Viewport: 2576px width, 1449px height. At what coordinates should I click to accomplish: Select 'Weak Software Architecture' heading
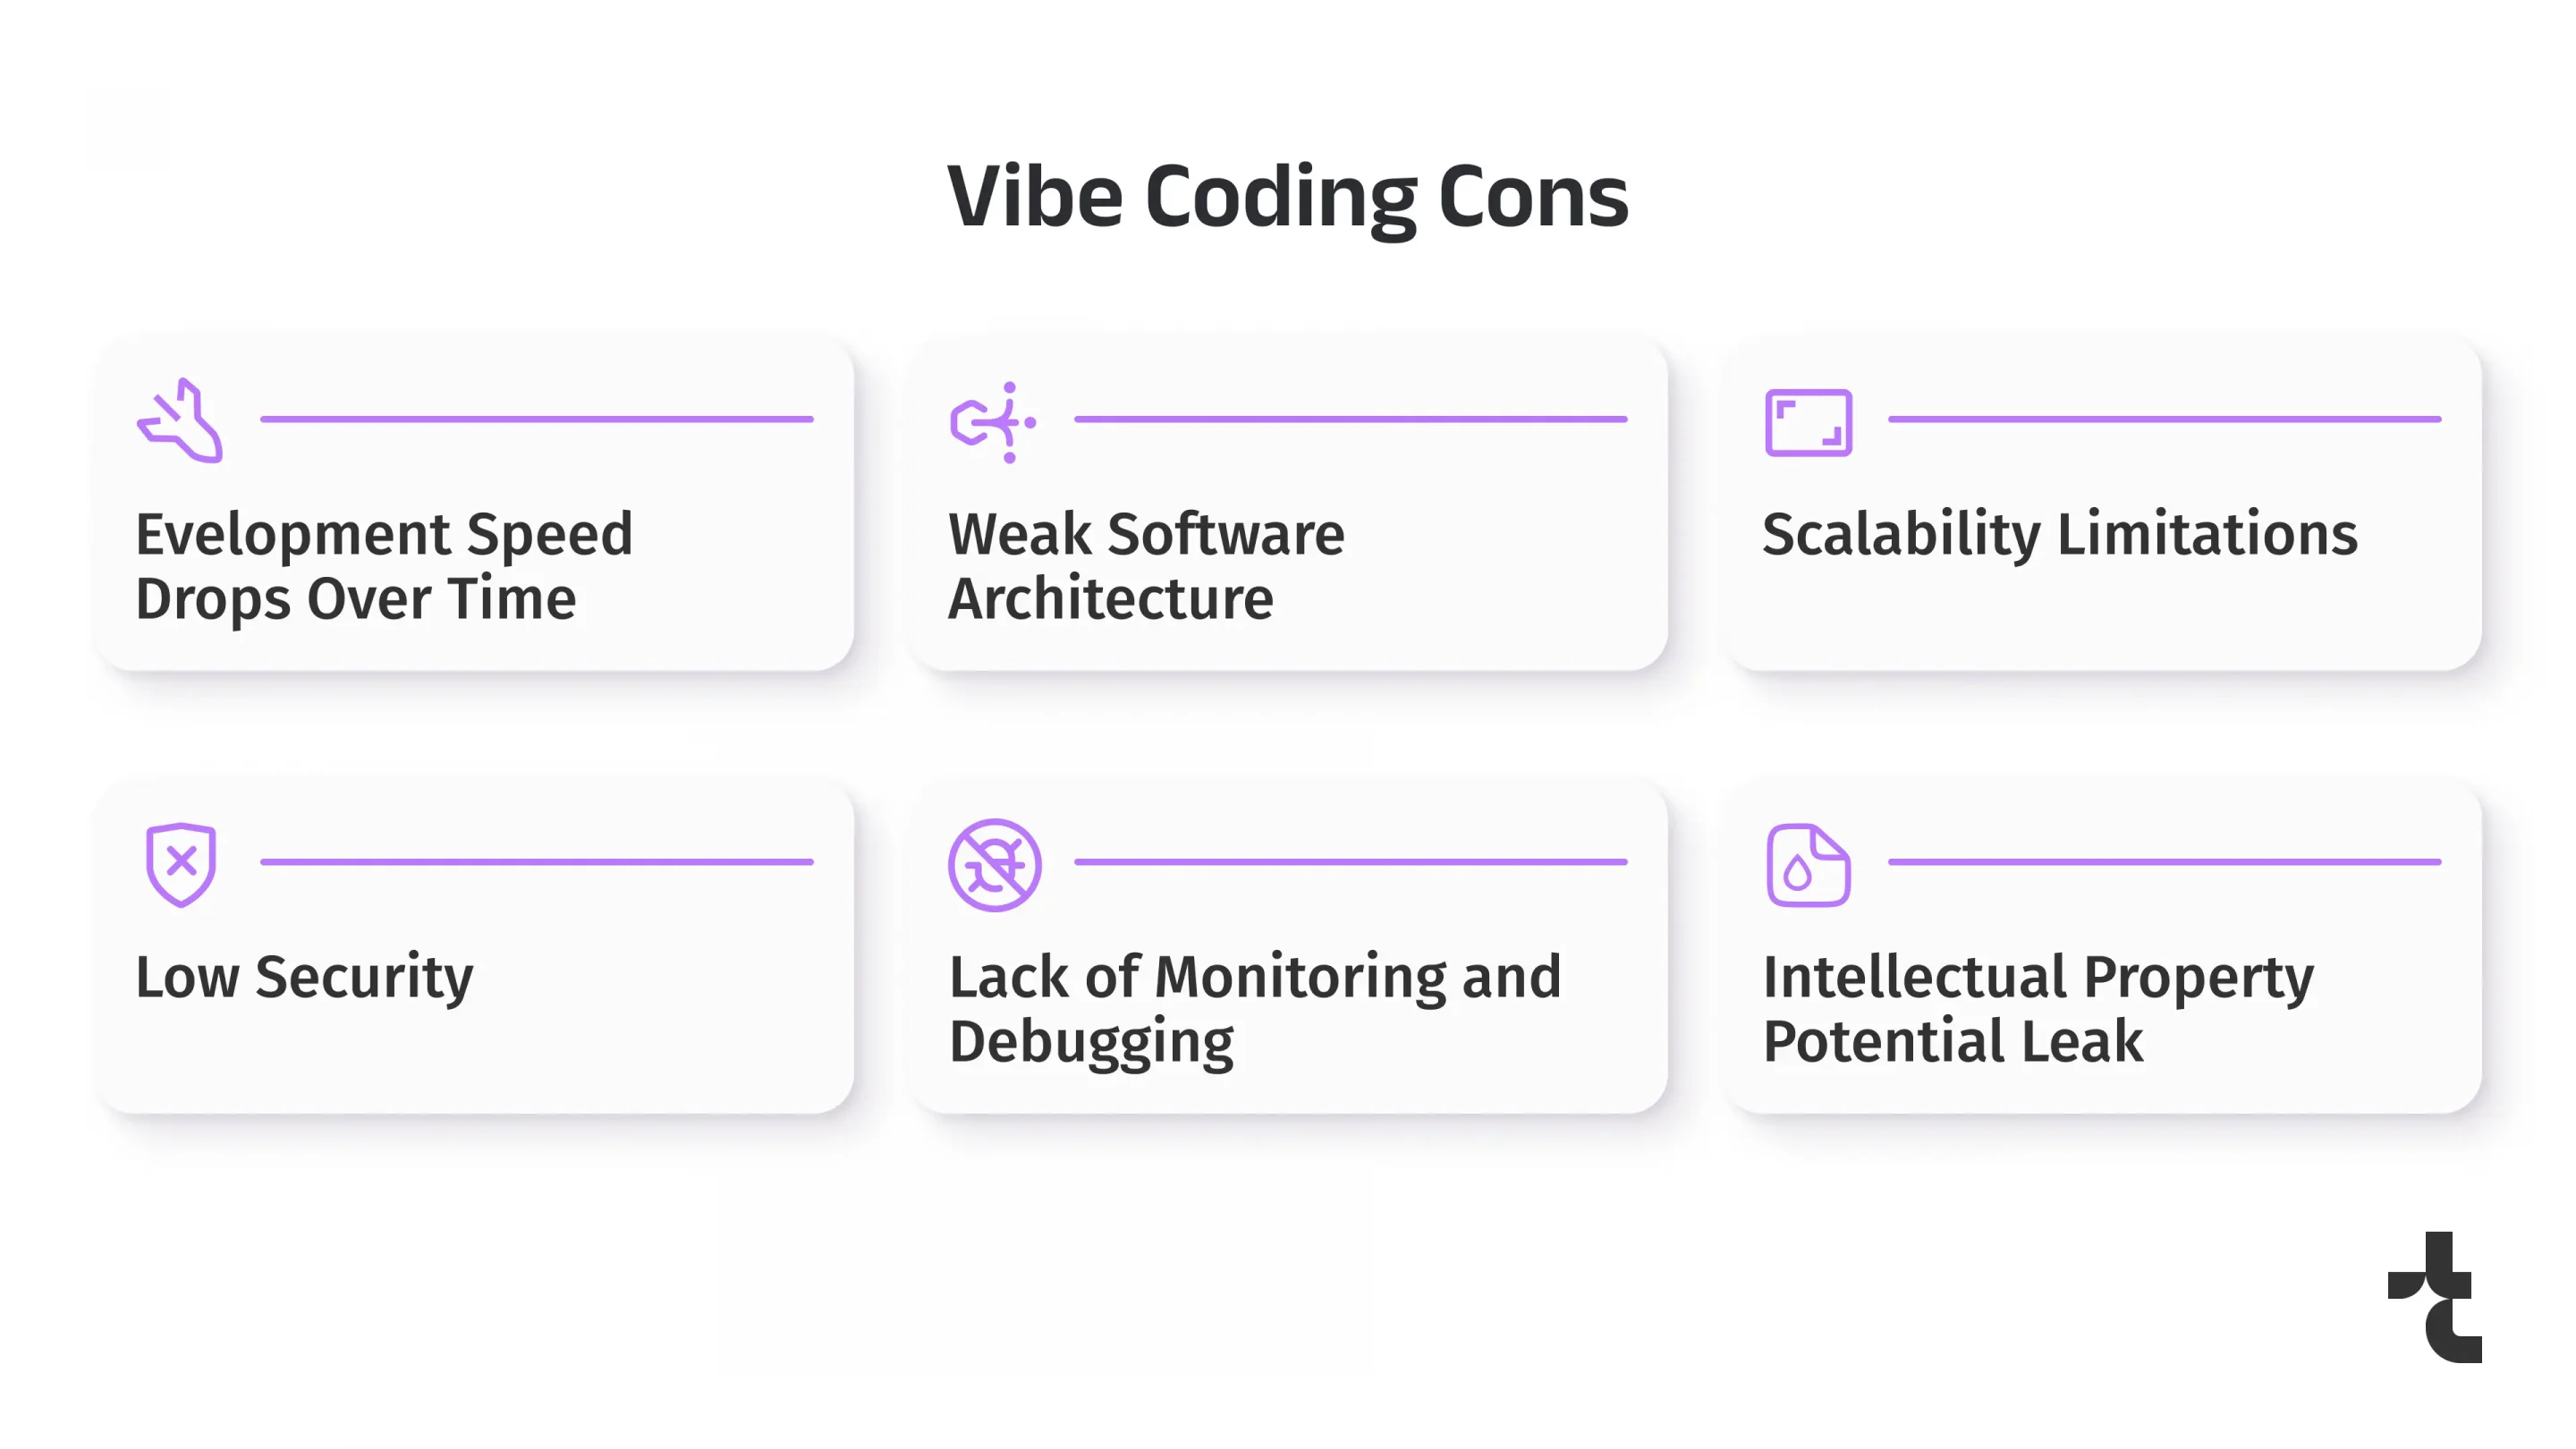point(1146,566)
